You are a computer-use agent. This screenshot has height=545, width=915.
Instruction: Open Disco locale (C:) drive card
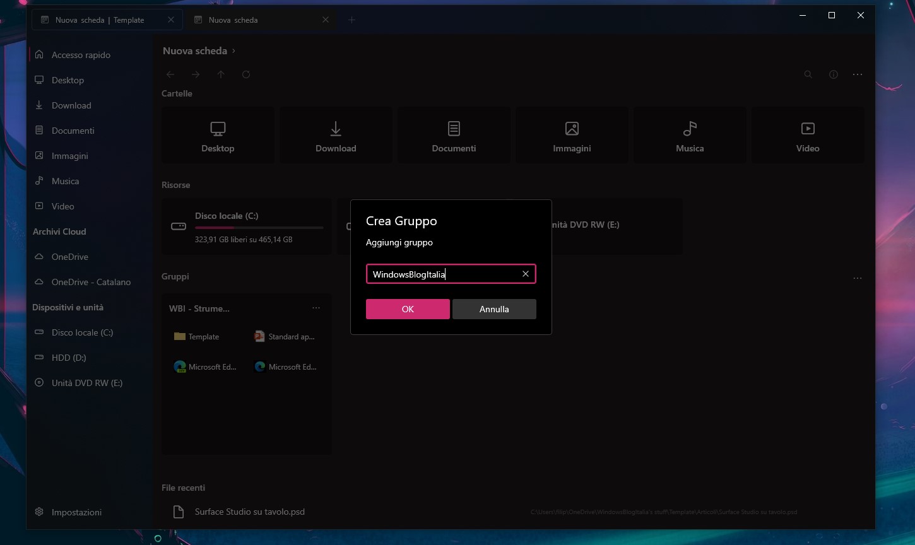(247, 226)
